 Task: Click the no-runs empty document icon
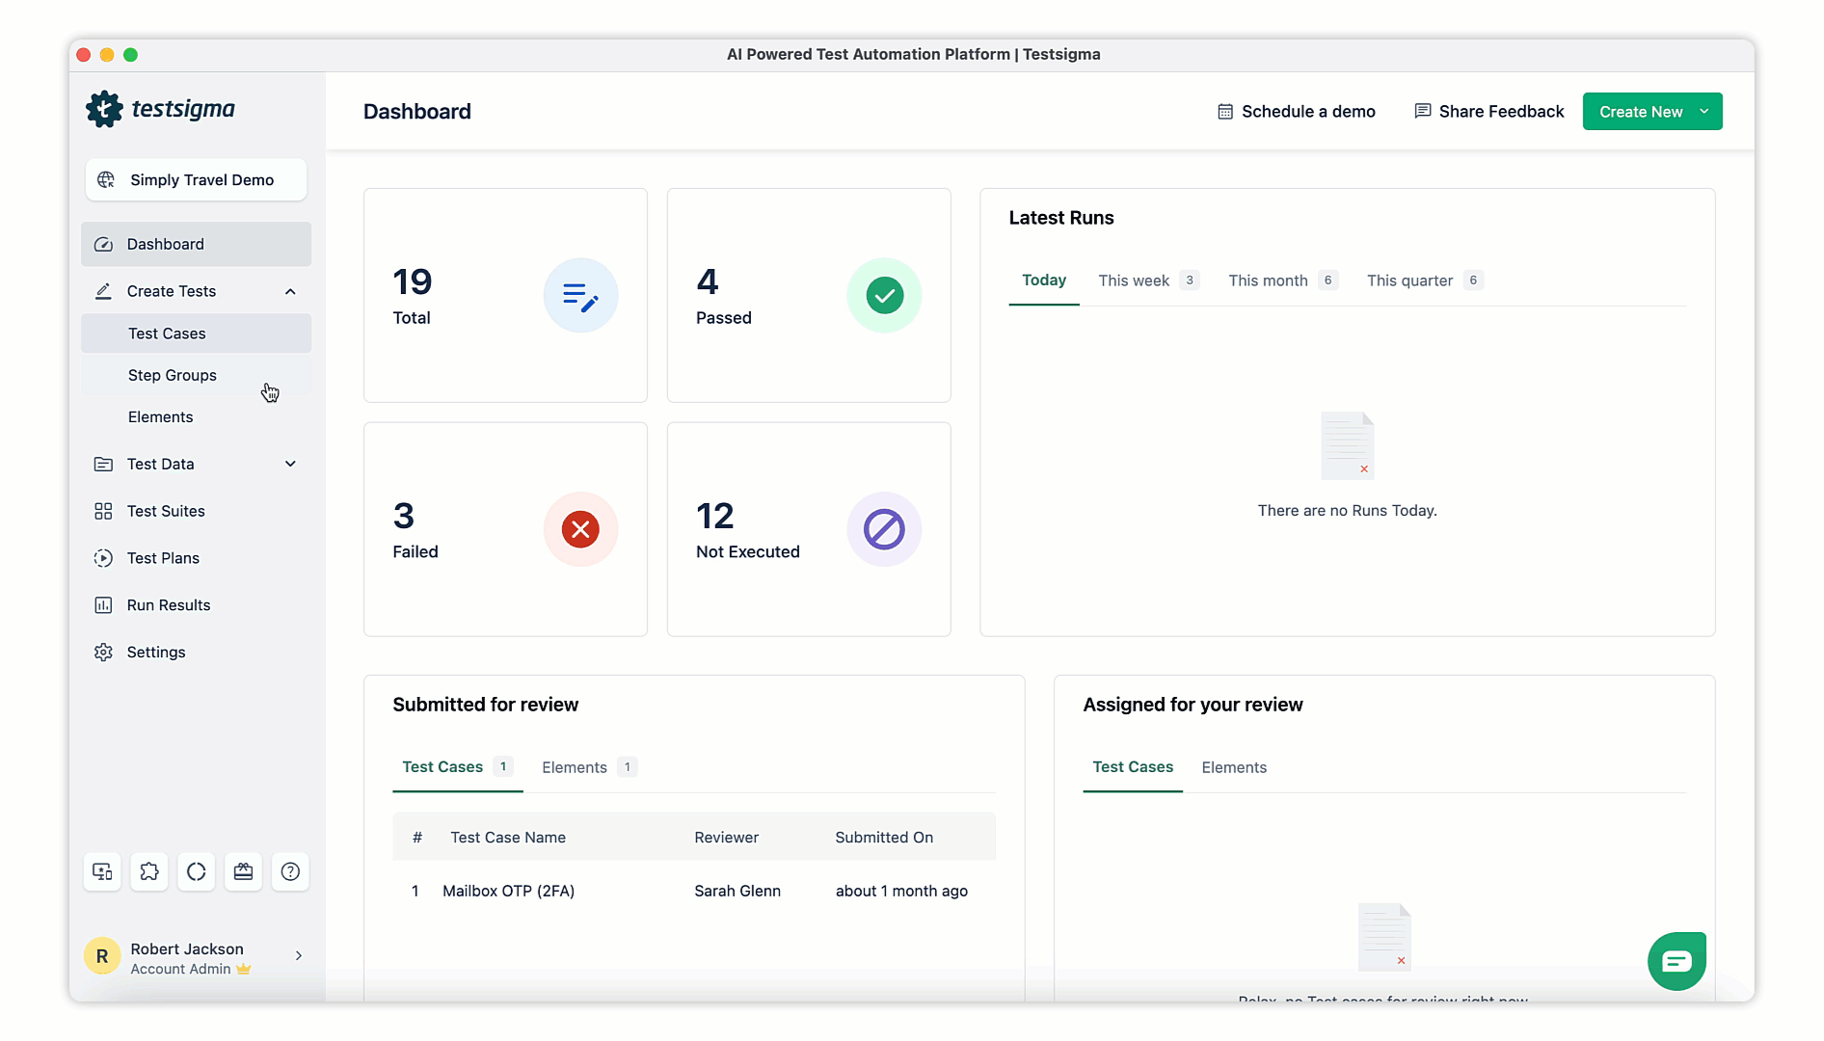1347,445
